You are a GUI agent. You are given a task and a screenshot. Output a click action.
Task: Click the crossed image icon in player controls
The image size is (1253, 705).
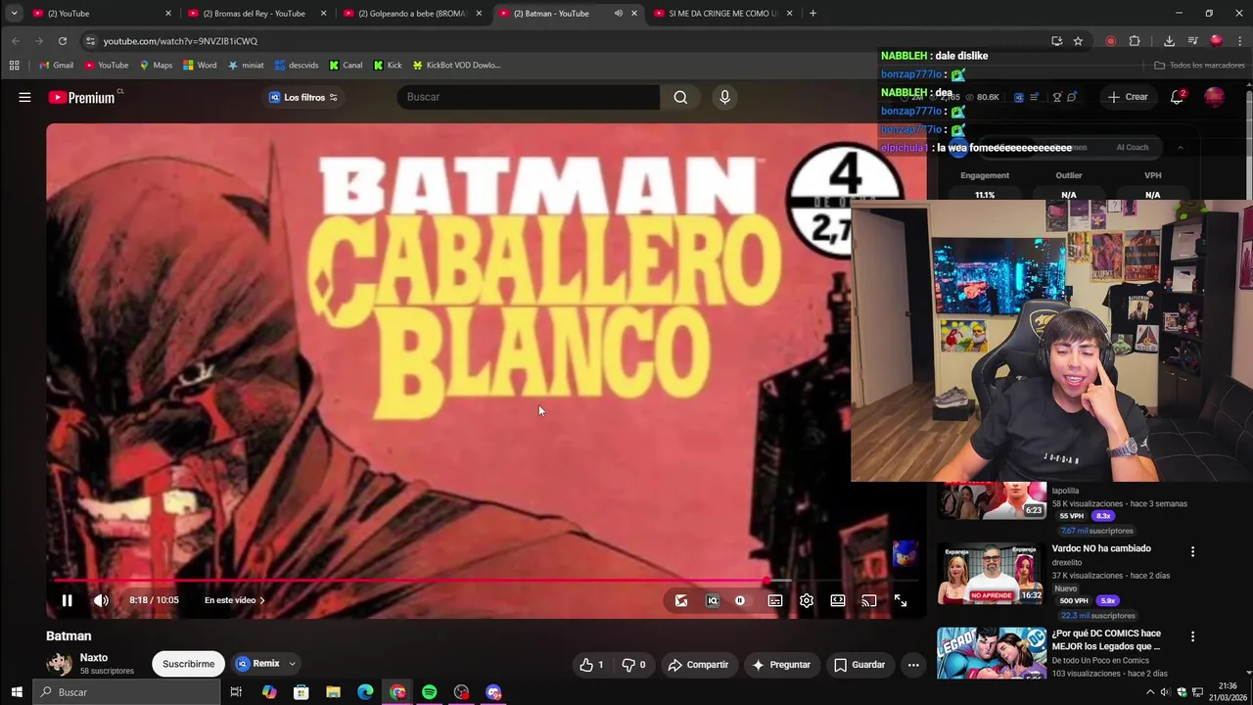(x=681, y=600)
